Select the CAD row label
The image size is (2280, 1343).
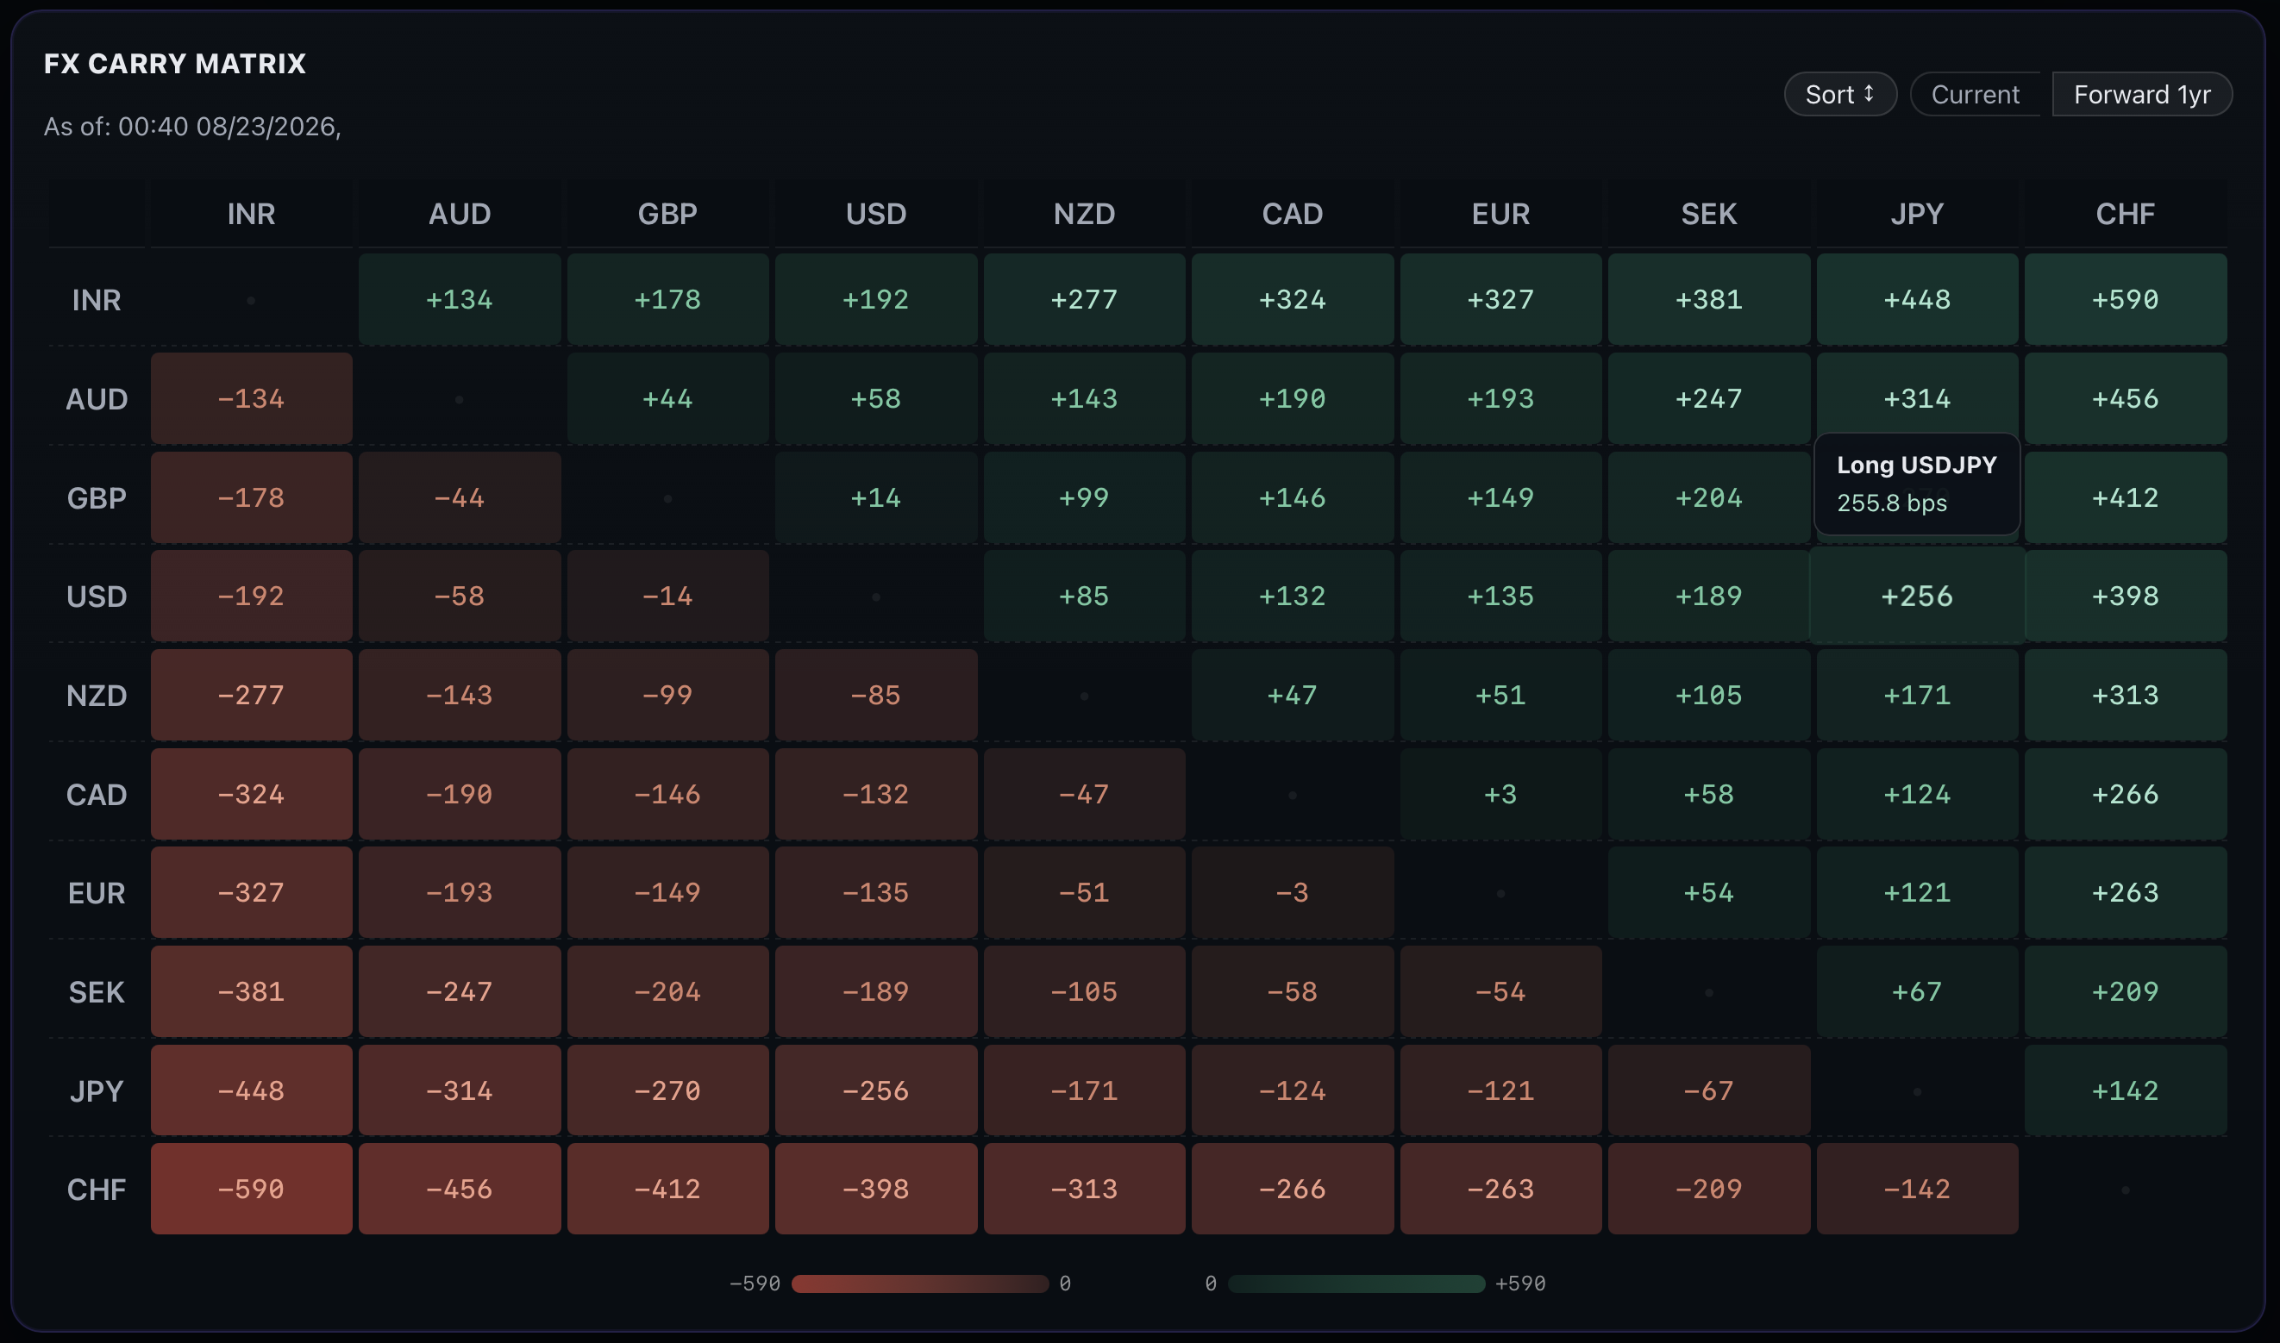pos(97,794)
